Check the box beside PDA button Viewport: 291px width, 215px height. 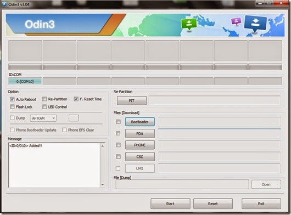pos(118,133)
